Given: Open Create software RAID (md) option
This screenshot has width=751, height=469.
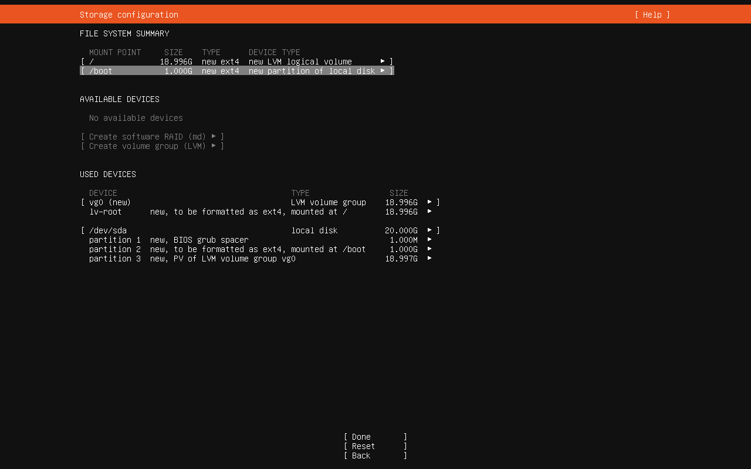Looking at the screenshot, I should pyautogui.click(x=152, y=137).
